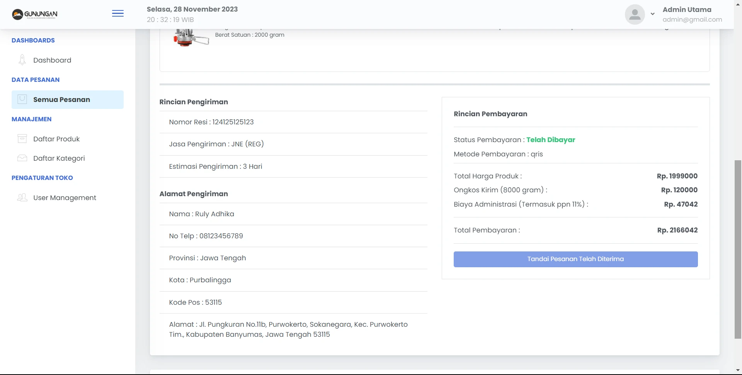Go to Daftar Kategori
The height and width of the screenshot is (375, 742).
click(59, 158)
